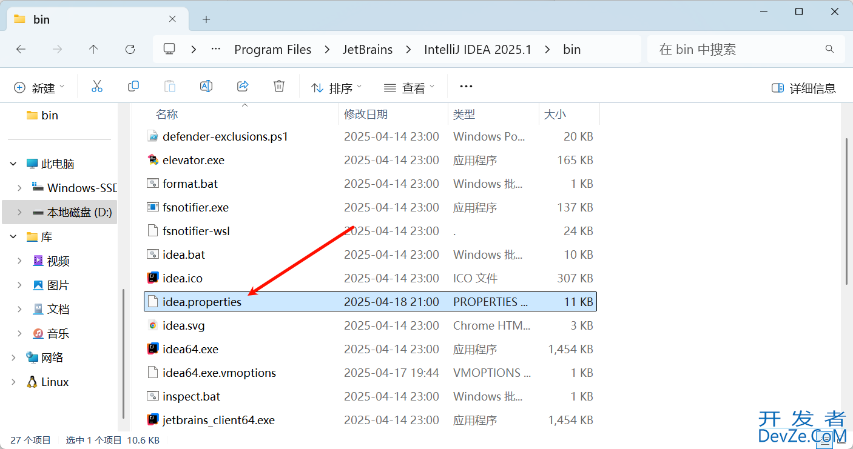Click the bin breadcrumb segment
The width and height of the screenshot is (853, 449).
pos(572,50)
